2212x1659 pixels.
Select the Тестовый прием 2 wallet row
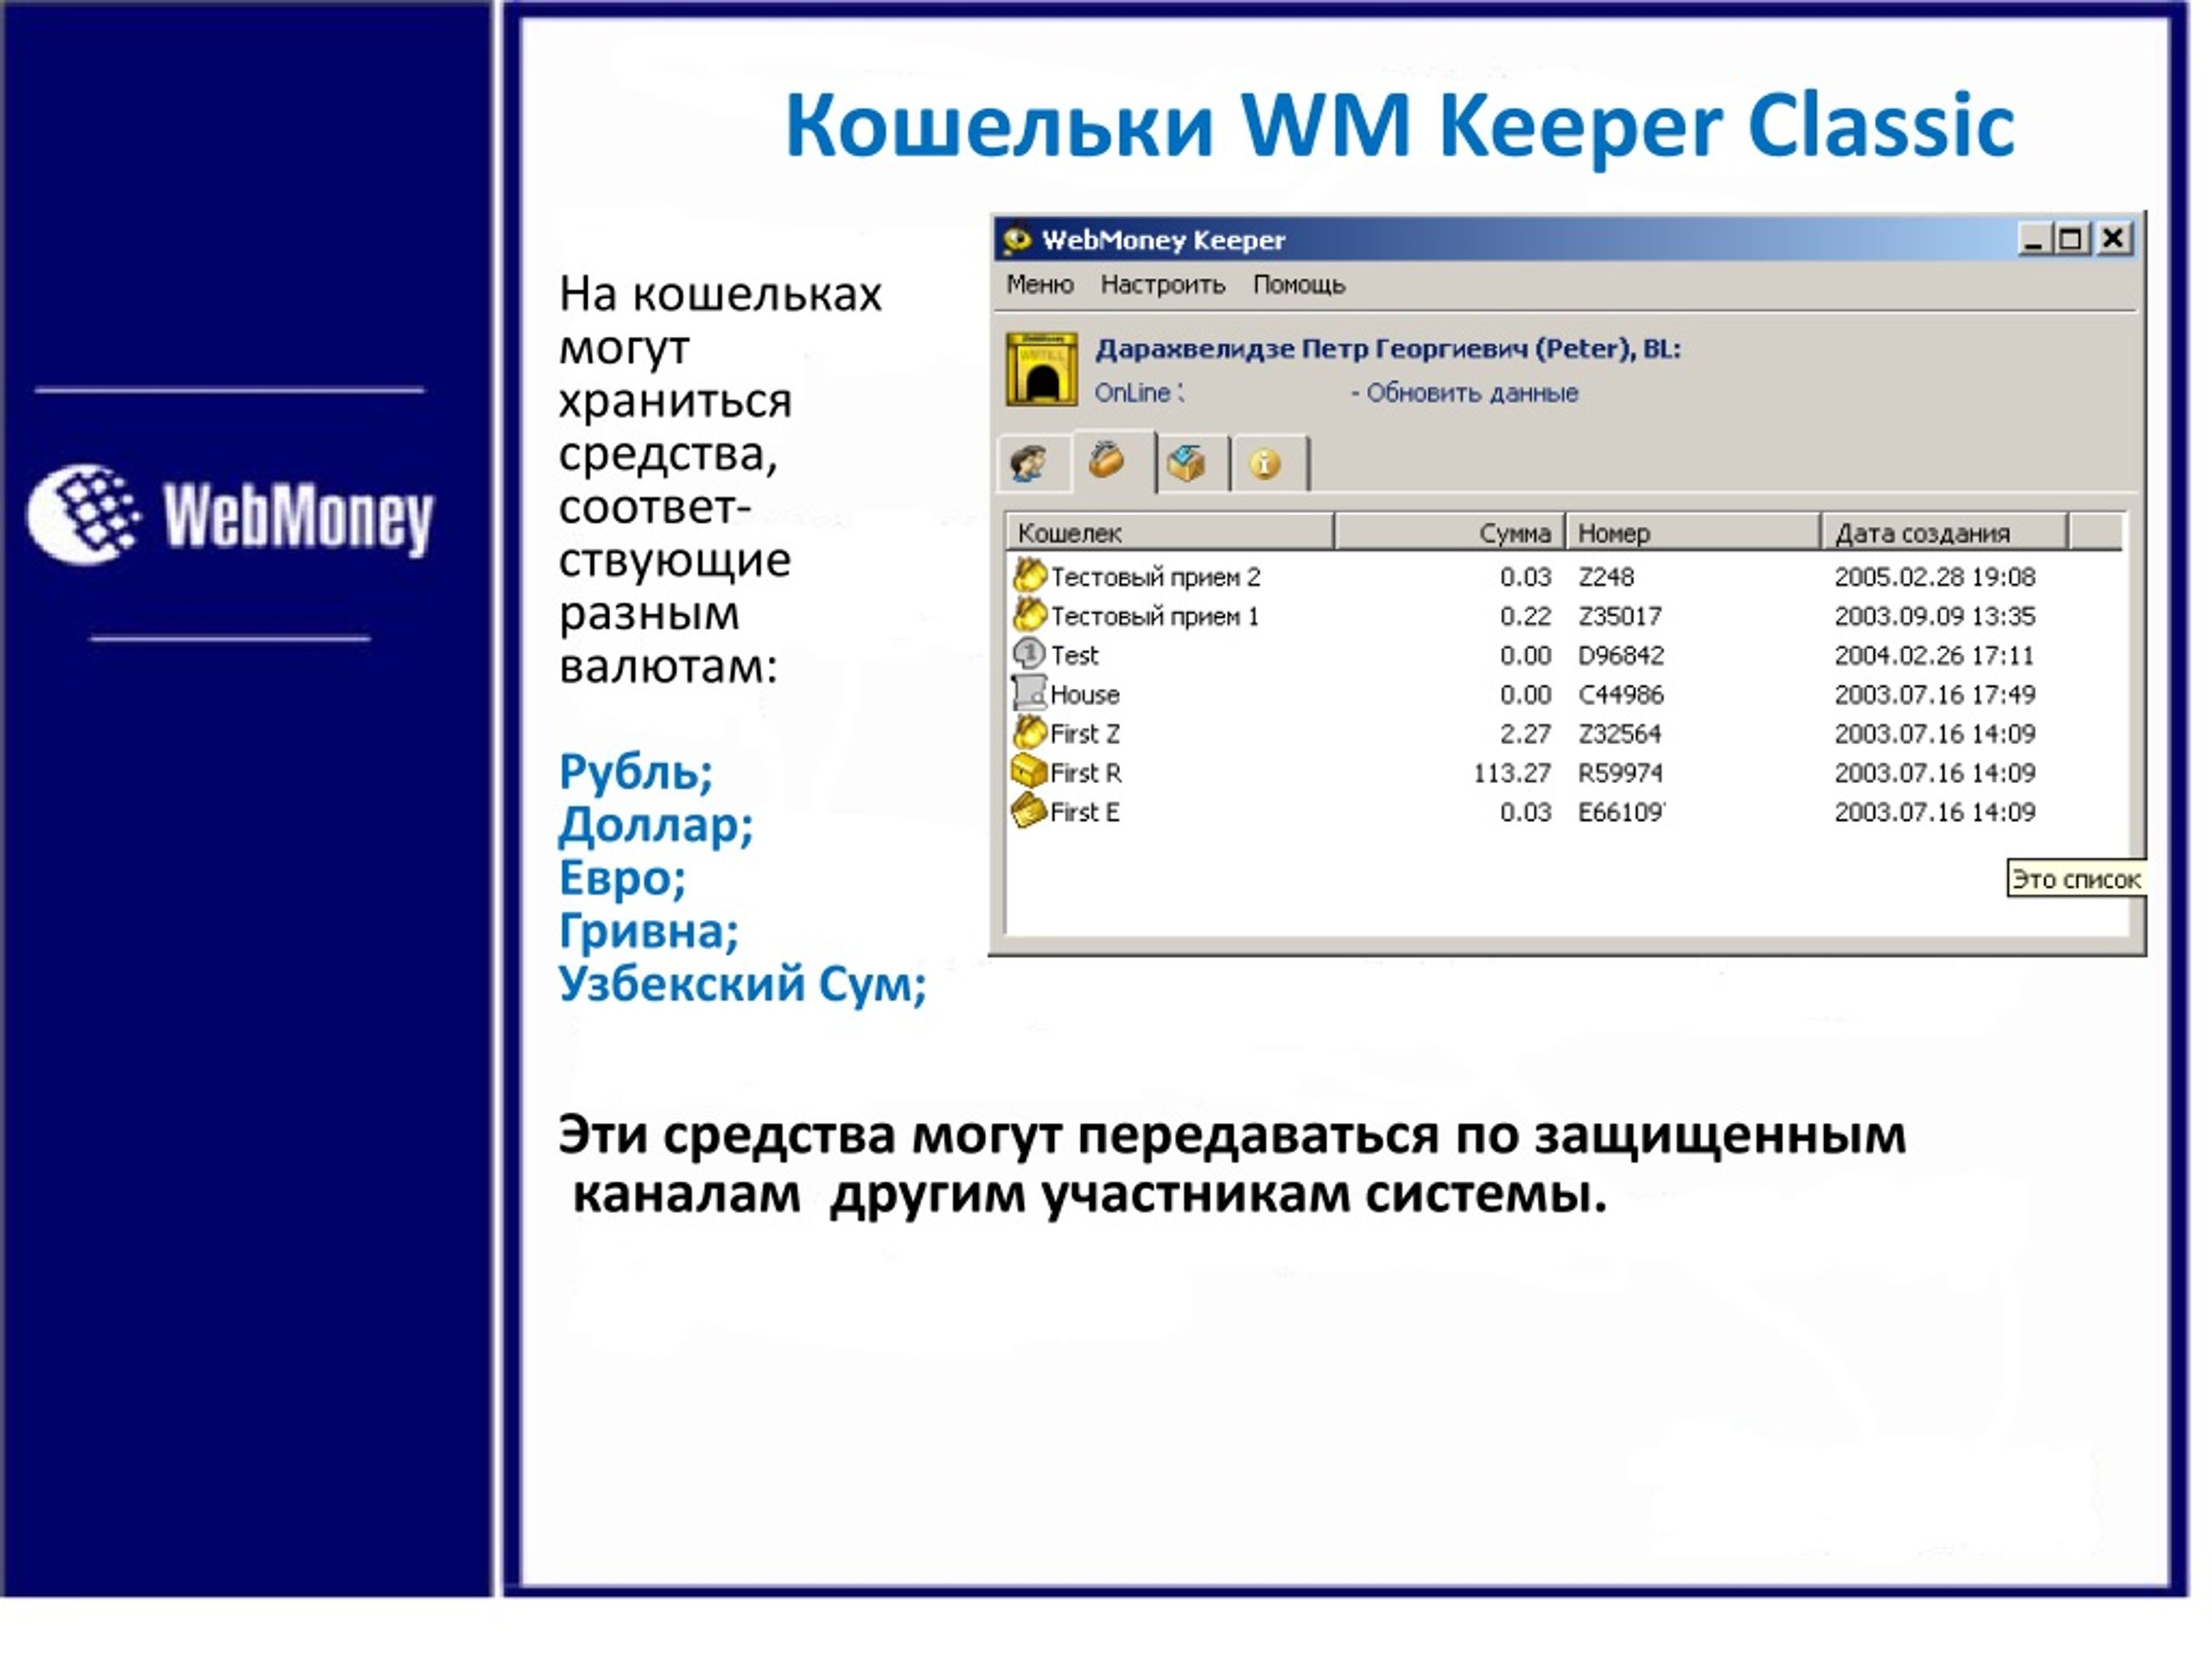(1565, 576)
